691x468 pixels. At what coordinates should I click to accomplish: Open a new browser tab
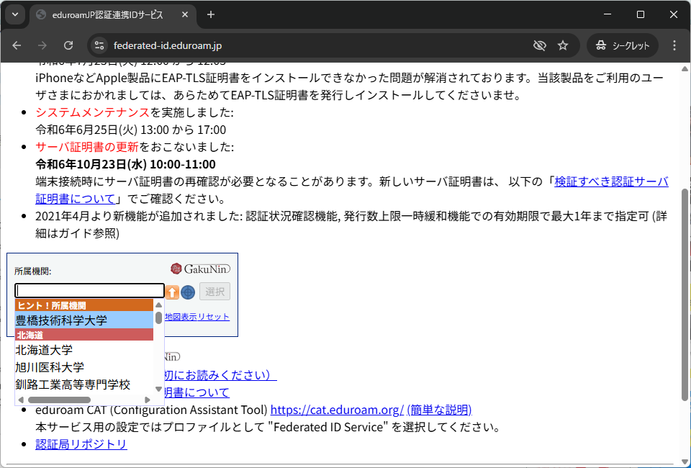point(211,14)
